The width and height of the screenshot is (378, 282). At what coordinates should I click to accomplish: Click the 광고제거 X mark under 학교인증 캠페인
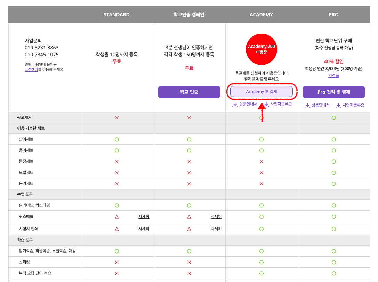(x=189, y=118)
